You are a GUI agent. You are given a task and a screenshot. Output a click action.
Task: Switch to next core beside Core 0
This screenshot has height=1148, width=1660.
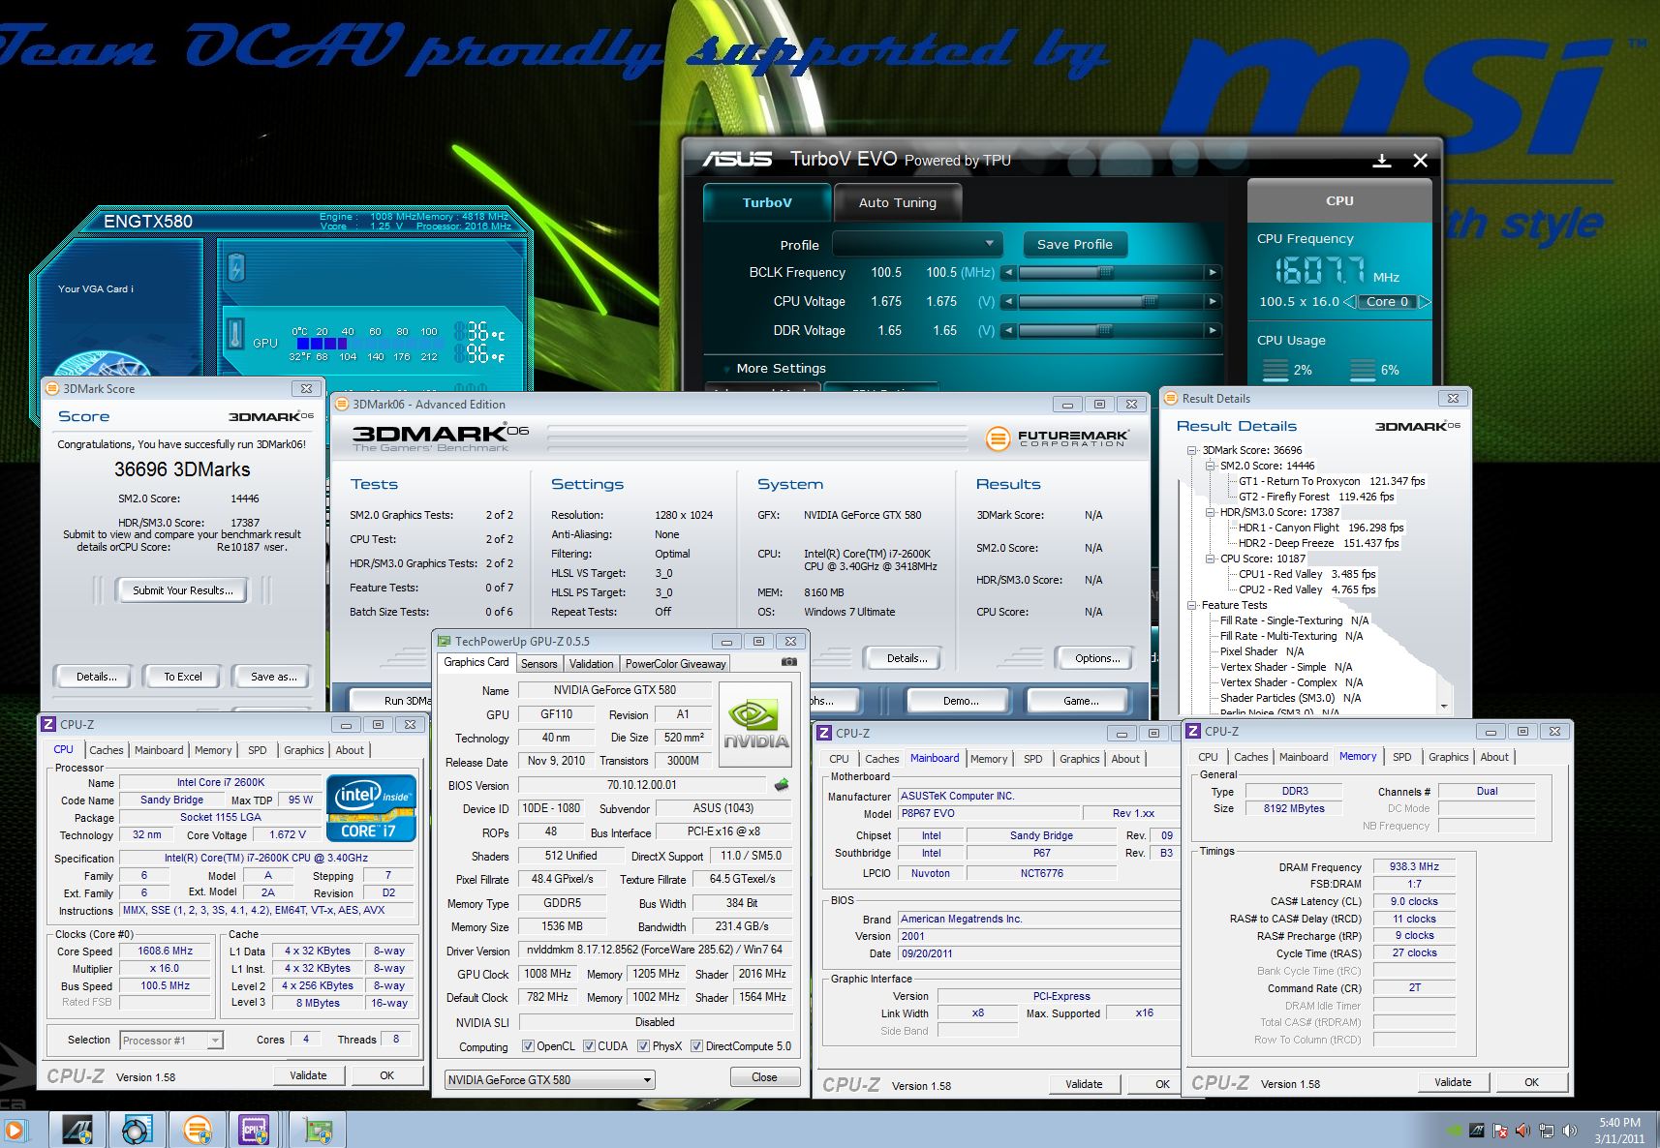[x=1424, y=302]
